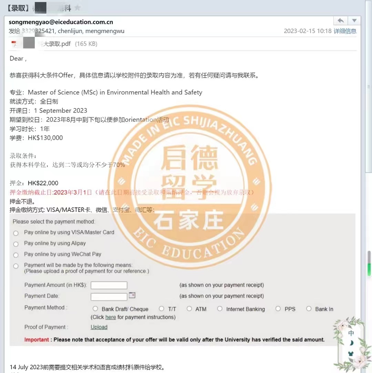Click recipient name mengmengwu
Screen dimensions: 372x373
click(x=105, y=31)
